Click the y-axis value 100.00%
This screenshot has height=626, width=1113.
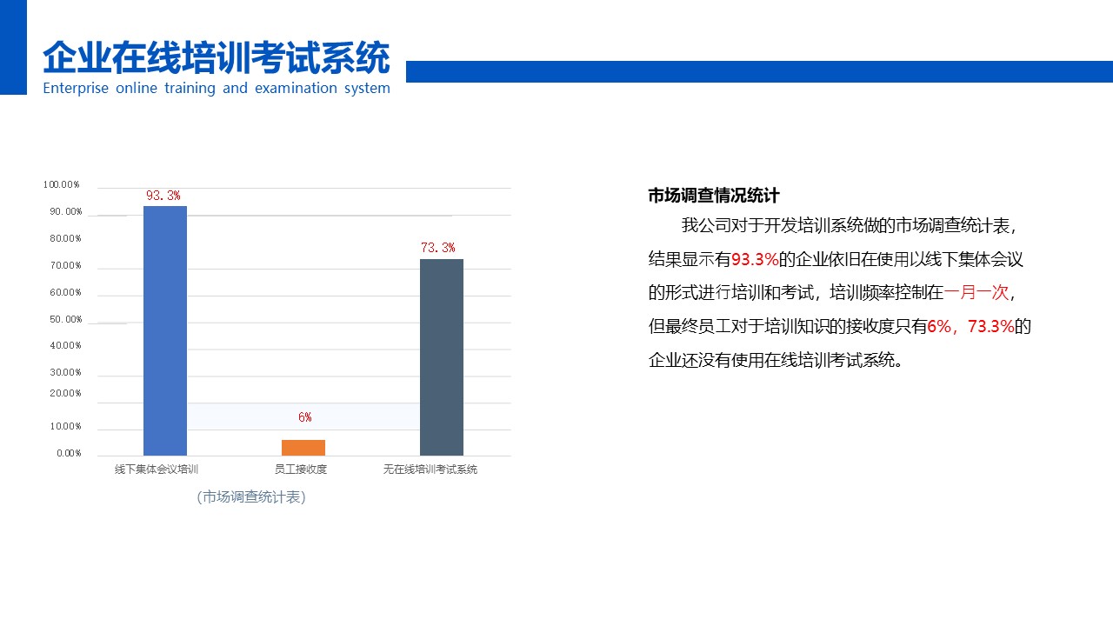tap(62, 184)
